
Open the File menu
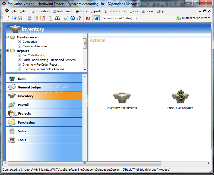point(14,11)
